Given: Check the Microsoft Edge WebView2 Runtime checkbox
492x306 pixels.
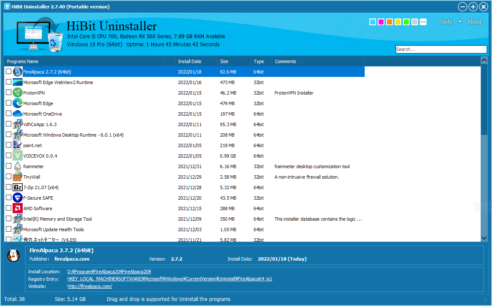Looking at the screenshot, I should [8, 82].
